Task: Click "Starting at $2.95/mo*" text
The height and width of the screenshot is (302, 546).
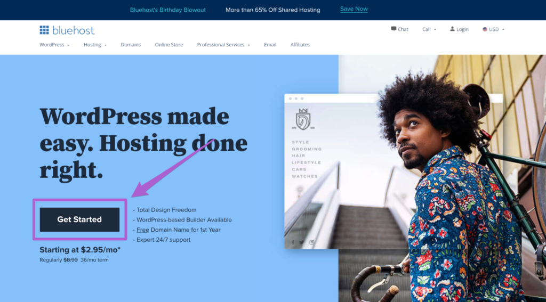Action: 80,249
